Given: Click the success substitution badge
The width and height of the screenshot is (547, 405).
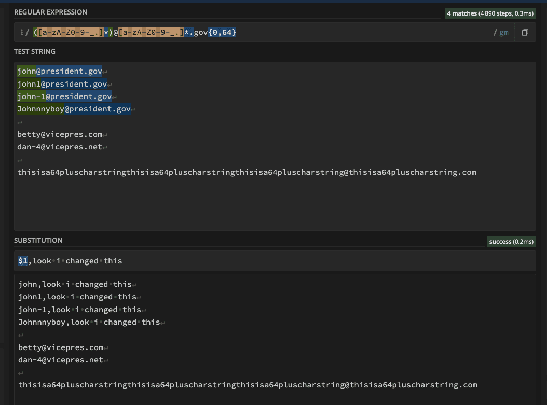Looking at the screenshot, I should pyautogui.click(x=511, y=241).
